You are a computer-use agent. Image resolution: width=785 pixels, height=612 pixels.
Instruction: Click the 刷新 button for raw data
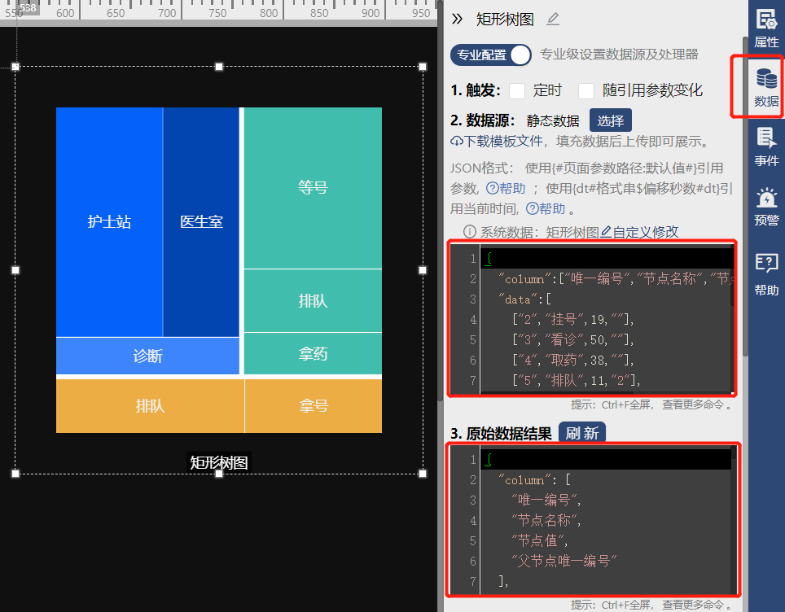click(x=581, y=433)
